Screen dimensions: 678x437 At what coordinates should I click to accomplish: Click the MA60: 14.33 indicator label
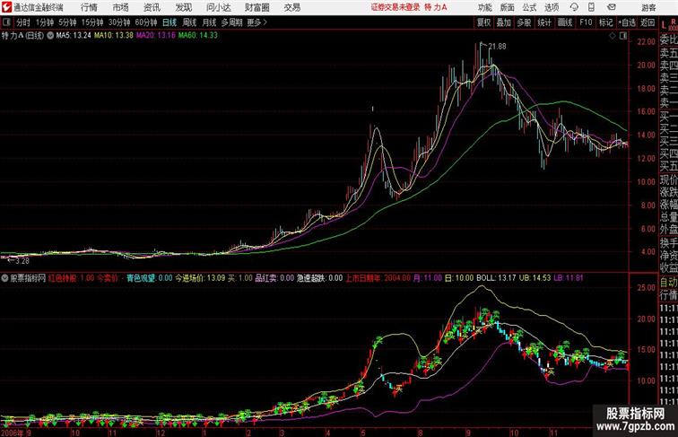198,36
